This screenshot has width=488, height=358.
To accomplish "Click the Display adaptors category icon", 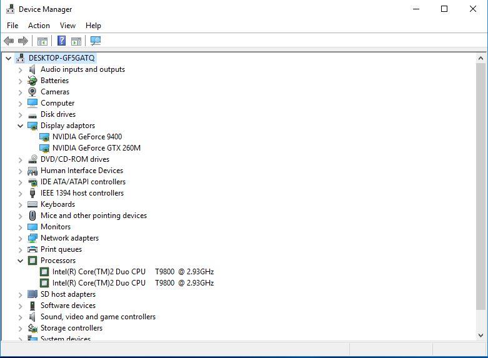I will click(x=32, y=126).
